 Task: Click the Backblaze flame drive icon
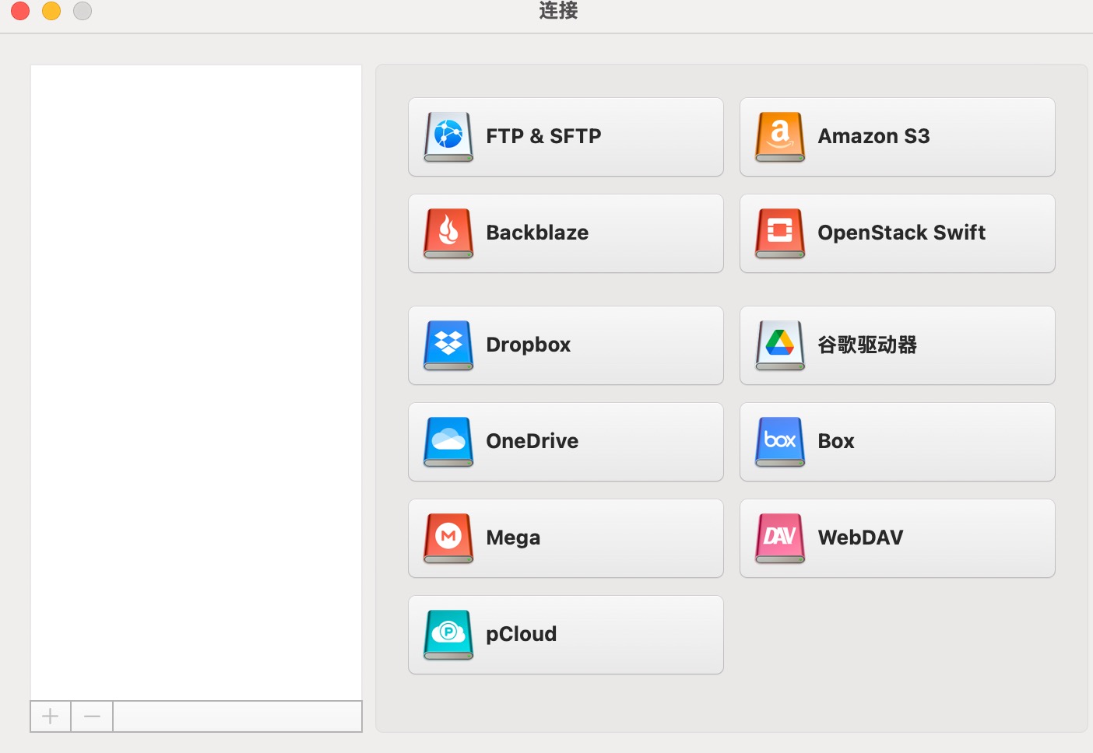coord(448,233)
